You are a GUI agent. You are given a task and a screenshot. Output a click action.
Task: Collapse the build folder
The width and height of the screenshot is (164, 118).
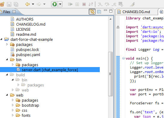7,75
